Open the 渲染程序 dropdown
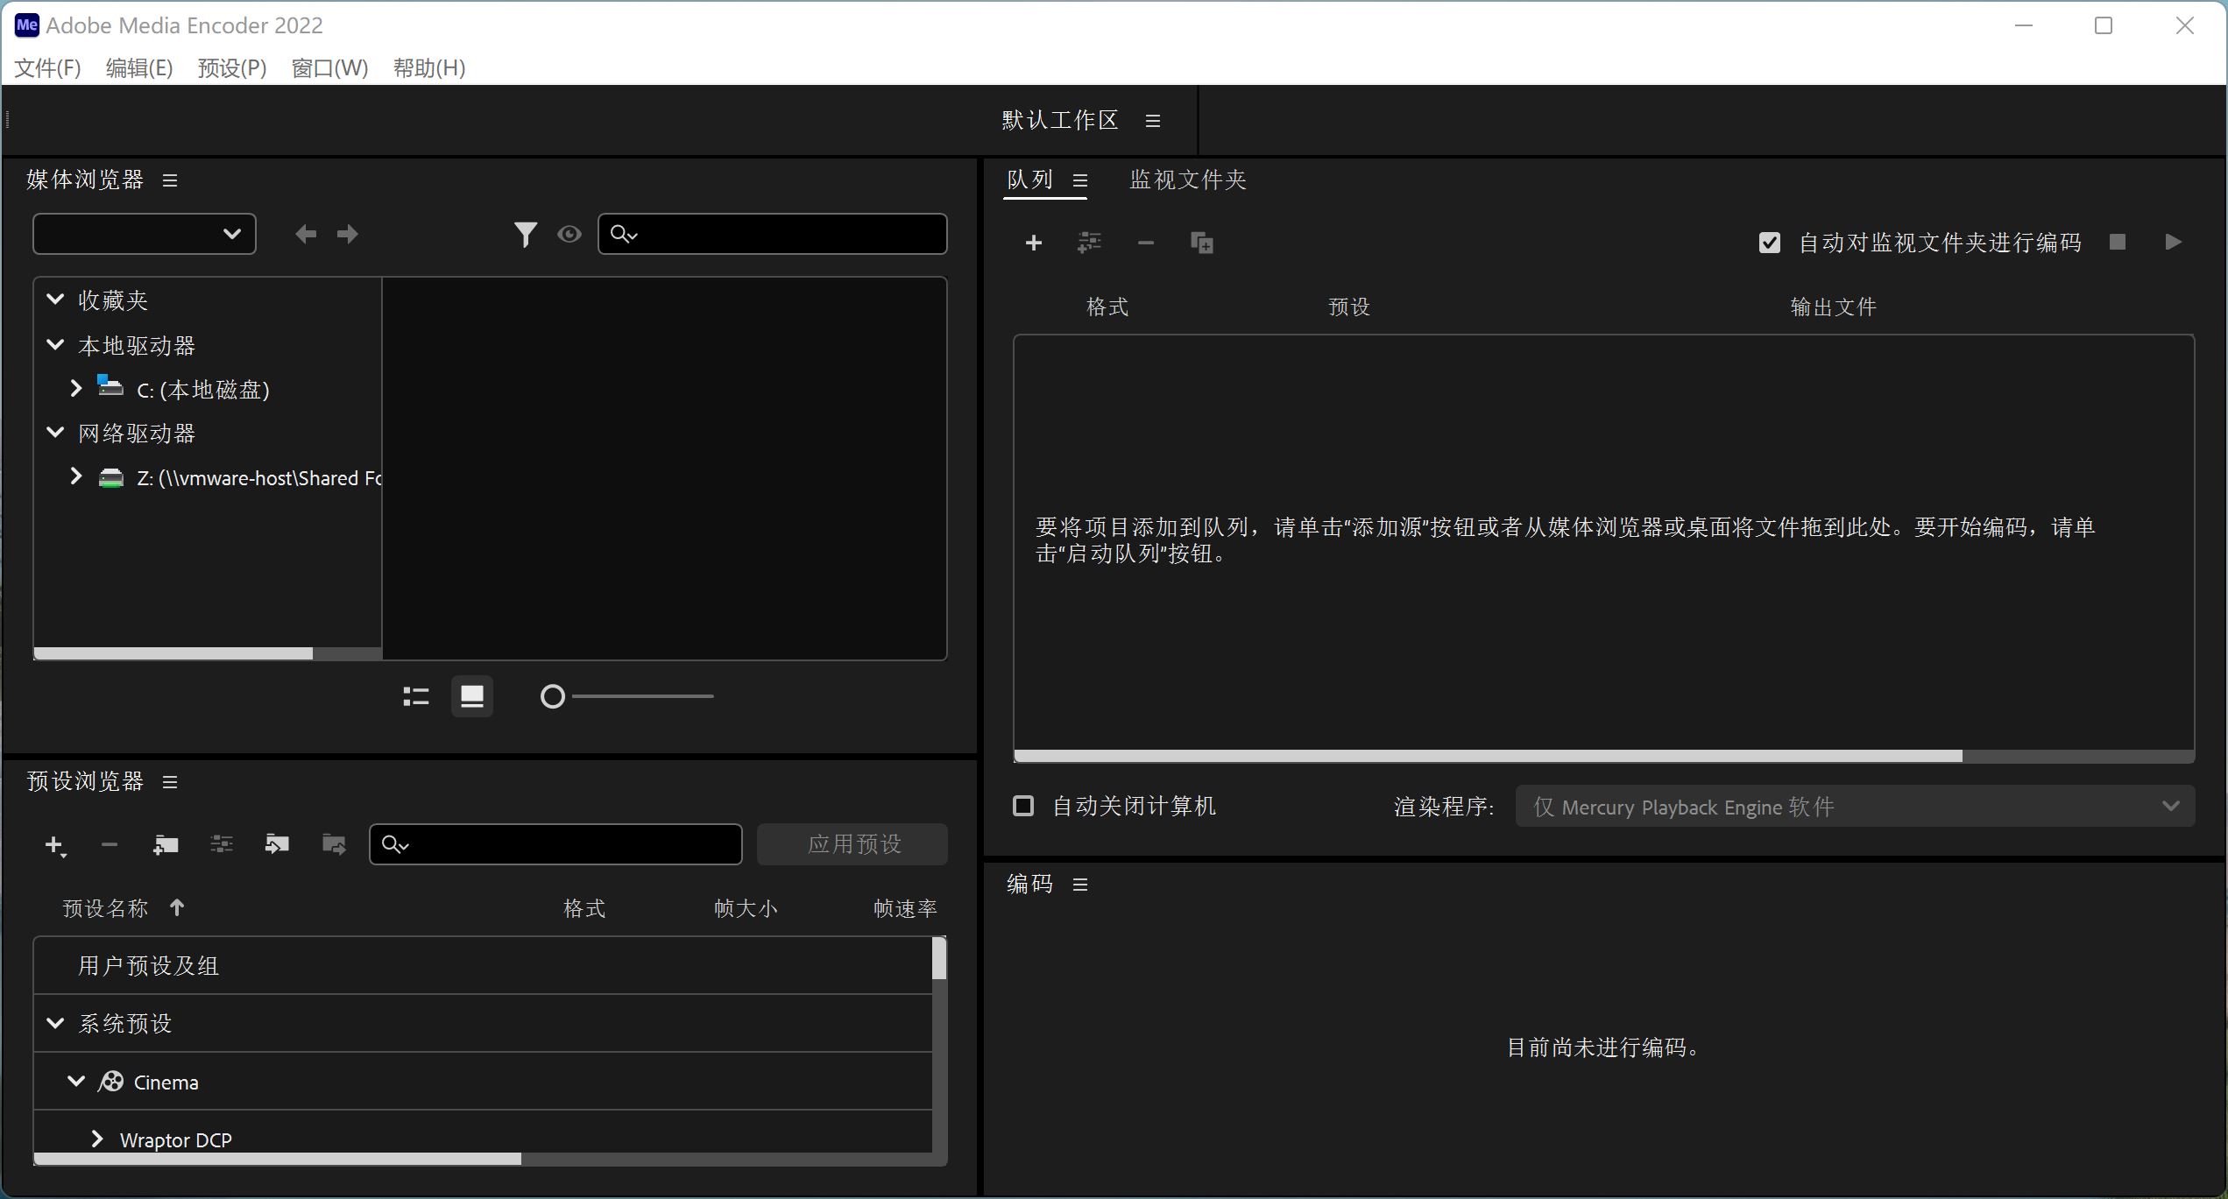 2170,806
